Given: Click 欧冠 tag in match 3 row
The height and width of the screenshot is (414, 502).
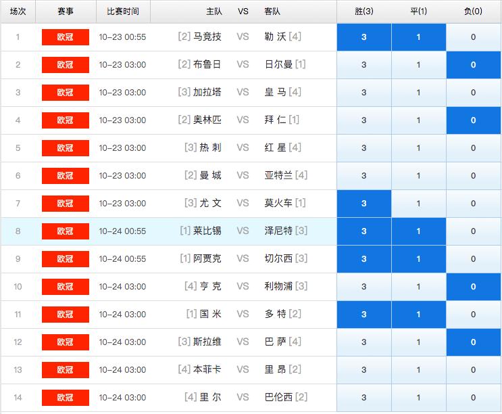Looking at the screenshot, I should pos(66,93).
